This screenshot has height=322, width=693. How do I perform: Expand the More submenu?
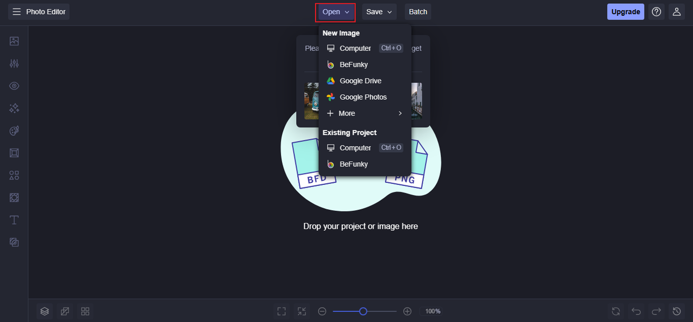coord(365,113)
